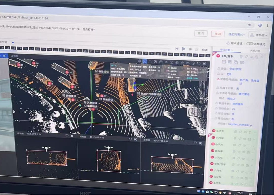The height and width of the screenshot is (195, 274).
Task: Toggle the 追踪模式 tracking mode switch
Action: (x=250, y=44)
